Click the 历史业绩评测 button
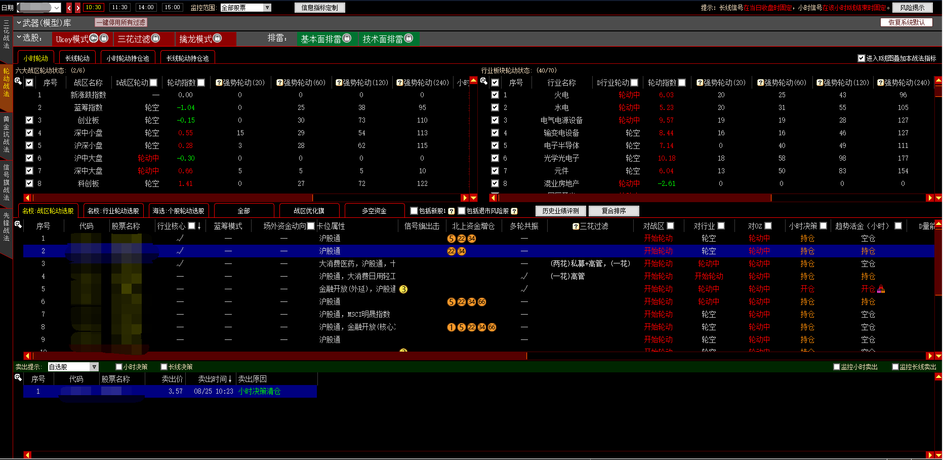 560,211
